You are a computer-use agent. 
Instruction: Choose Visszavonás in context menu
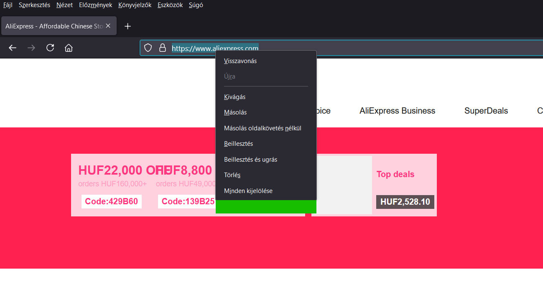click(x=266, y=61)
